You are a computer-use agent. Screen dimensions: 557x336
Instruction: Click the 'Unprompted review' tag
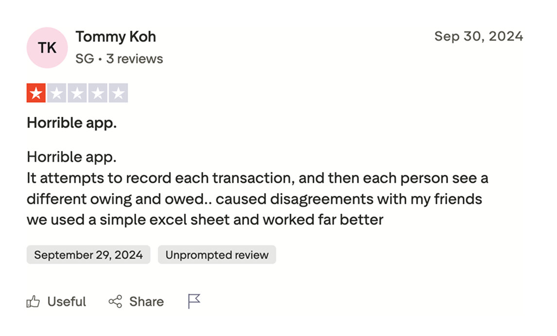click(x=217, y=255)
